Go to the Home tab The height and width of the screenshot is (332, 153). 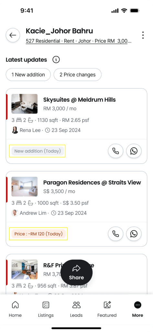point(15,309)
